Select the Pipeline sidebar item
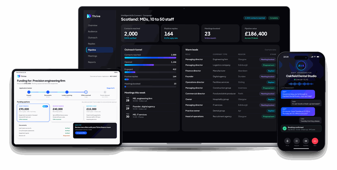The height and width of the screenshot is (170, 337). coord(100,50)
